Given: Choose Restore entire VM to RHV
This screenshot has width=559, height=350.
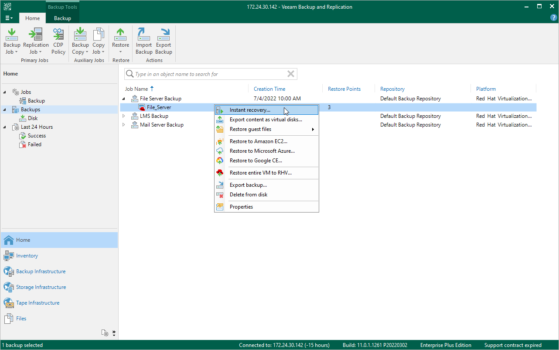Looking at the screenshot, I should [x=261, y=173].
